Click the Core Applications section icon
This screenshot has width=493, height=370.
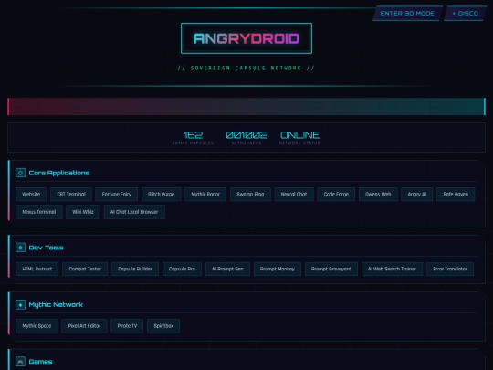20,173
